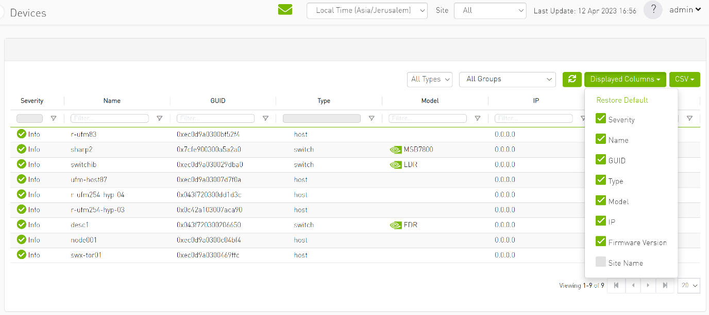The width and height of the screenshot is (709, 315).
Task: Click the envelope notifications icon
Action: [285, 9]
